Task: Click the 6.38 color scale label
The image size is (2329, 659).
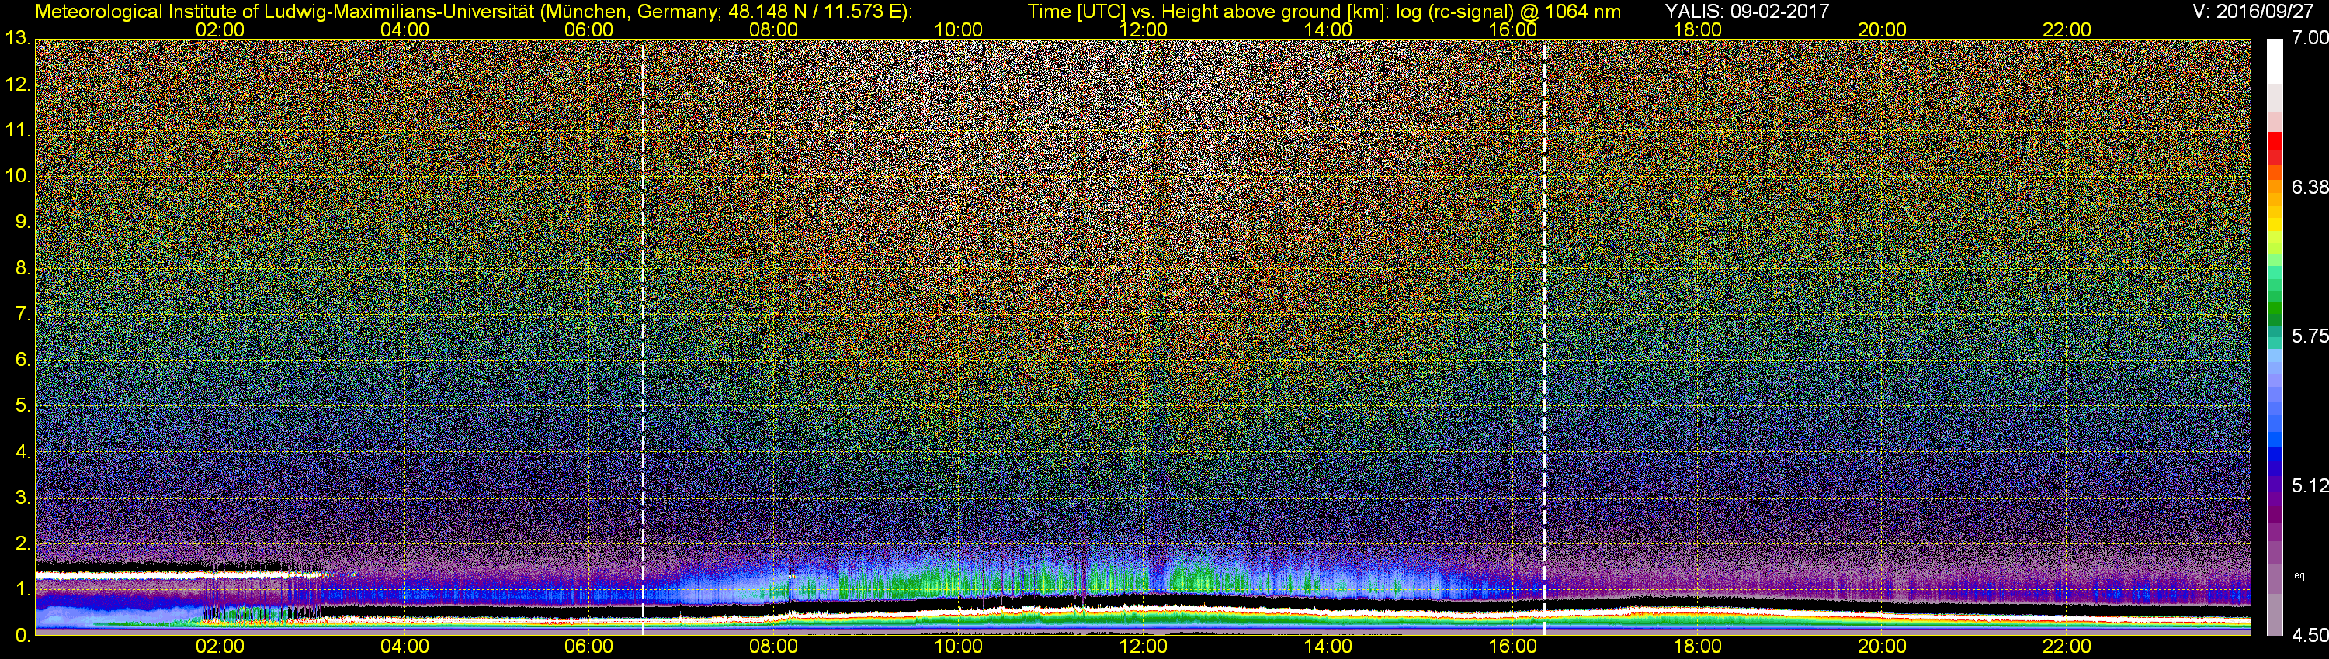Action: 2309,187
